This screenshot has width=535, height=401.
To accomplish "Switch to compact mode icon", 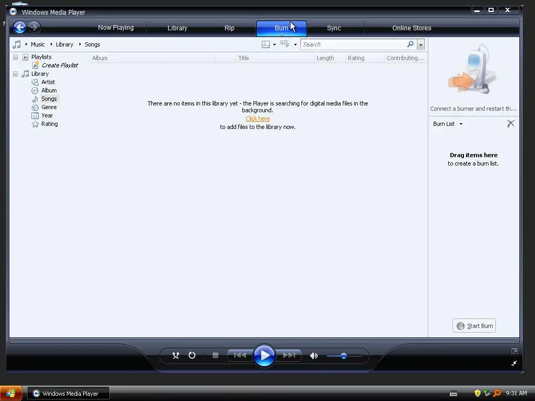I will pos(514,363).
